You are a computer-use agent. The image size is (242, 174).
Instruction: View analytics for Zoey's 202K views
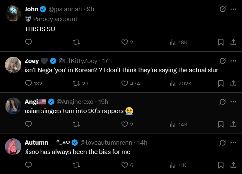tap(172, 83)
